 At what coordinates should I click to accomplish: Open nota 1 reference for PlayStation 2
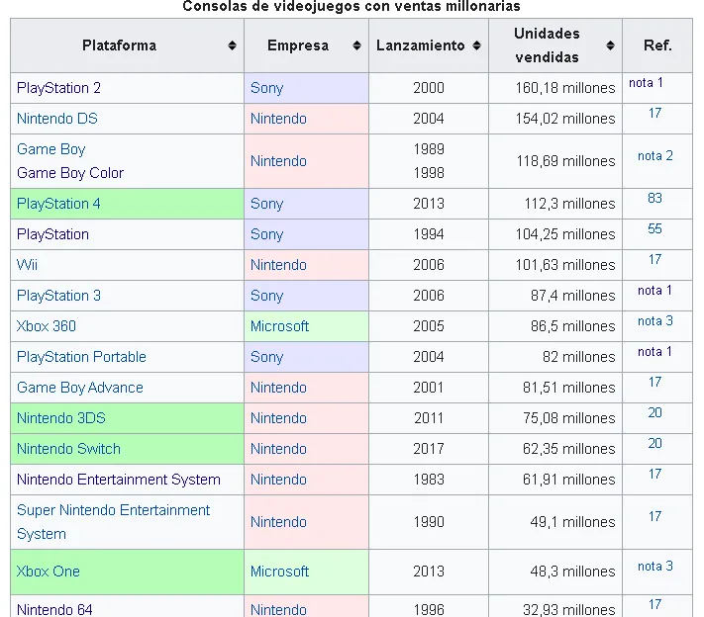tap(646, 82)
